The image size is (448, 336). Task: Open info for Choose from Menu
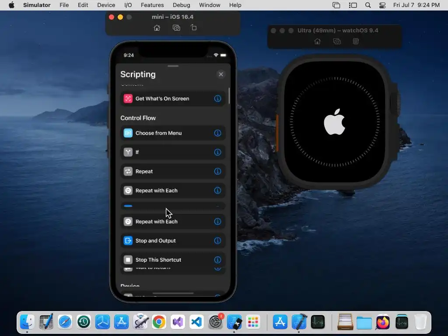[x=217, y=133]
